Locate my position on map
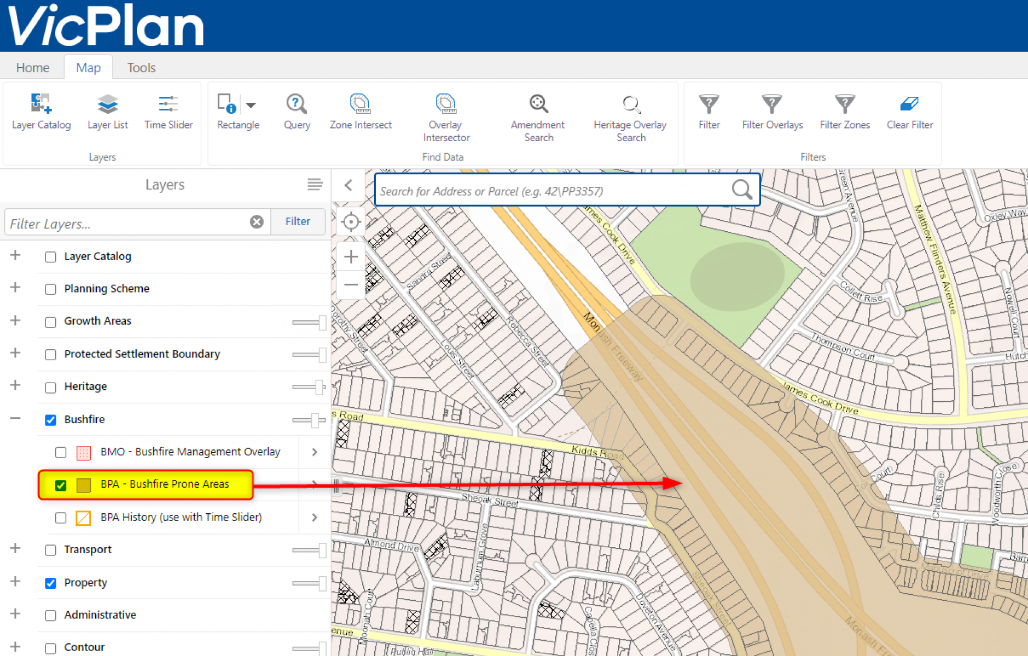This screenshot has height=656, width=1028. click(351, 222)
